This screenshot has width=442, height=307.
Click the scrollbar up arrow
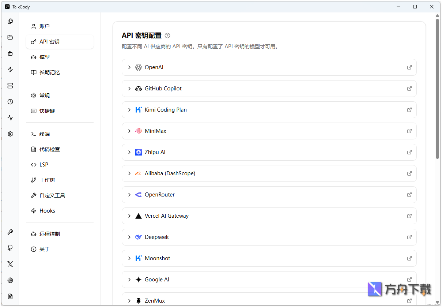437,16
